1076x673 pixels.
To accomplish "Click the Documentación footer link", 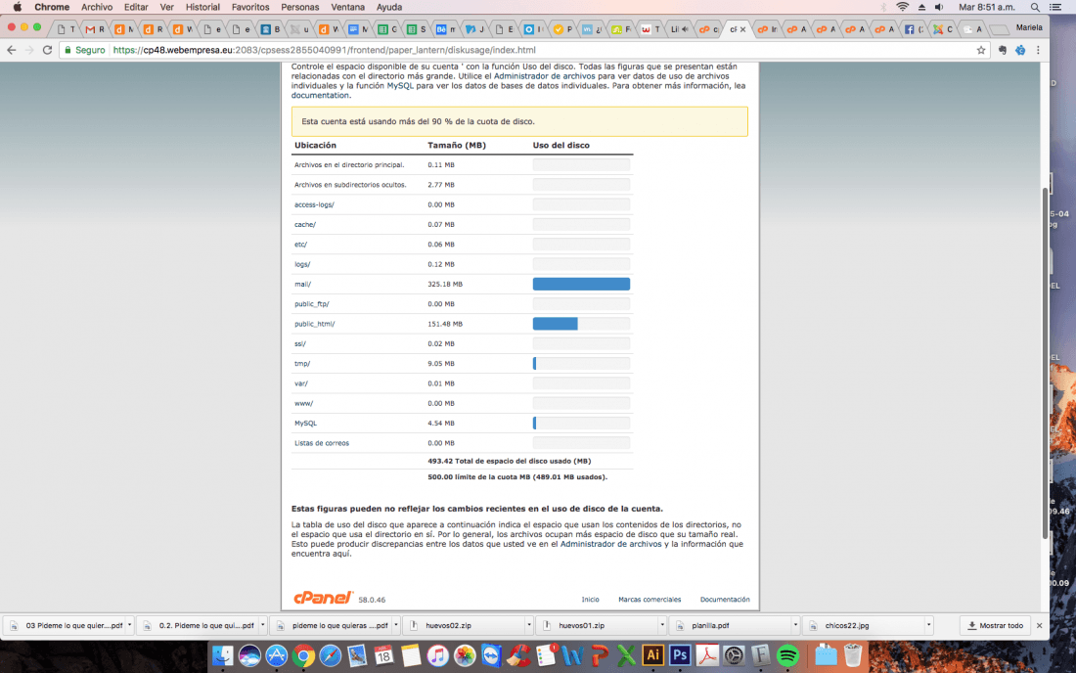I will tap(725, 600).
